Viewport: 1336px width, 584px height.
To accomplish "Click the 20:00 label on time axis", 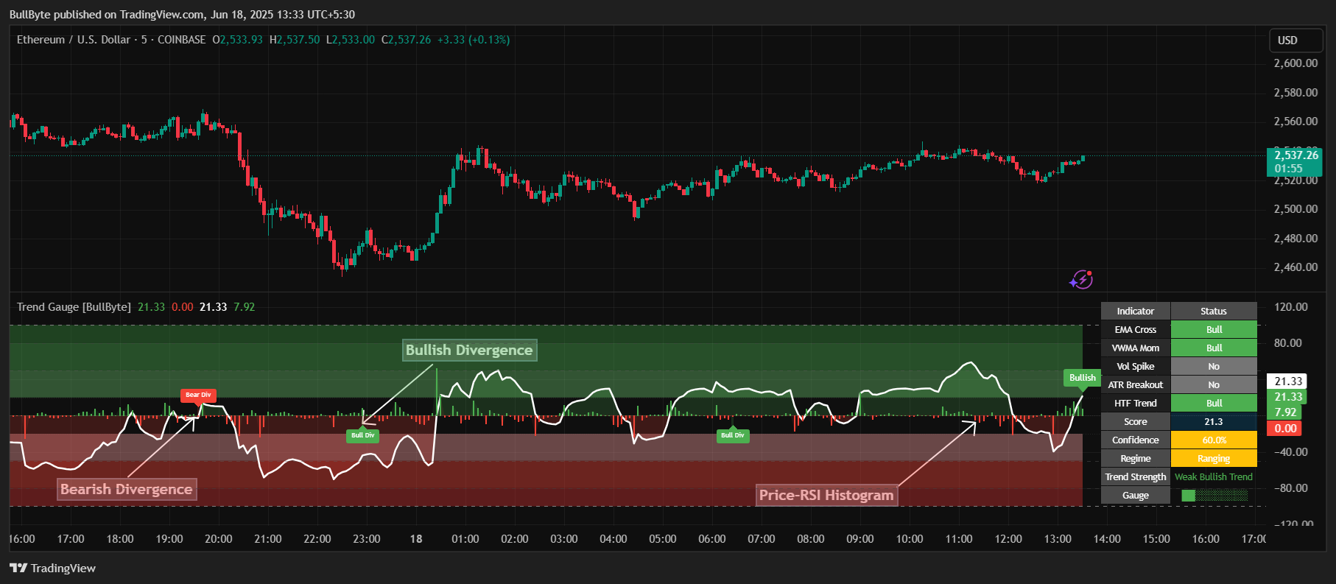I will 218,539.
